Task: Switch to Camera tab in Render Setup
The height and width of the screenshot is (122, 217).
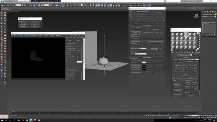Action: coord(141,23)
